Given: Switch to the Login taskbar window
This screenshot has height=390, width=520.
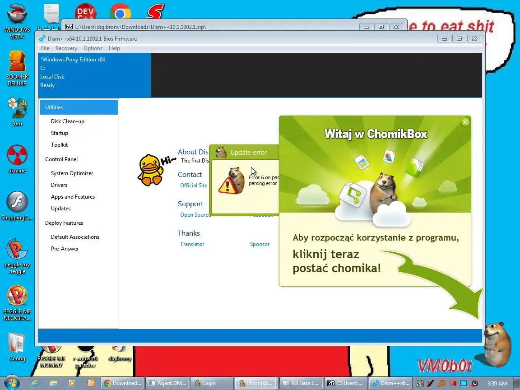Looking at the screenshot, I should click(212, 383).
